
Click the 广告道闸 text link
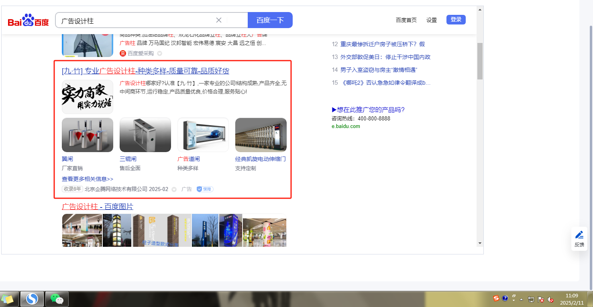[x=189, y=159]
